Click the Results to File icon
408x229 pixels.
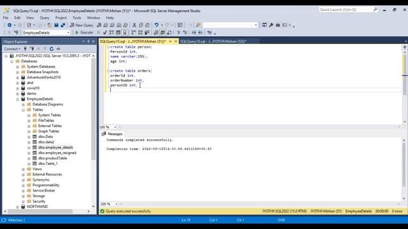point(170,32)
